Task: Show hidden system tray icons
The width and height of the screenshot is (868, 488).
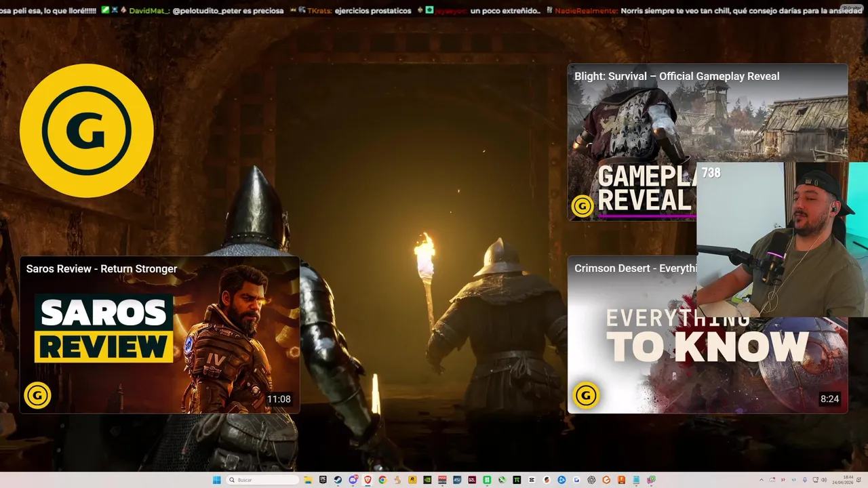Action: coord(762,480)
